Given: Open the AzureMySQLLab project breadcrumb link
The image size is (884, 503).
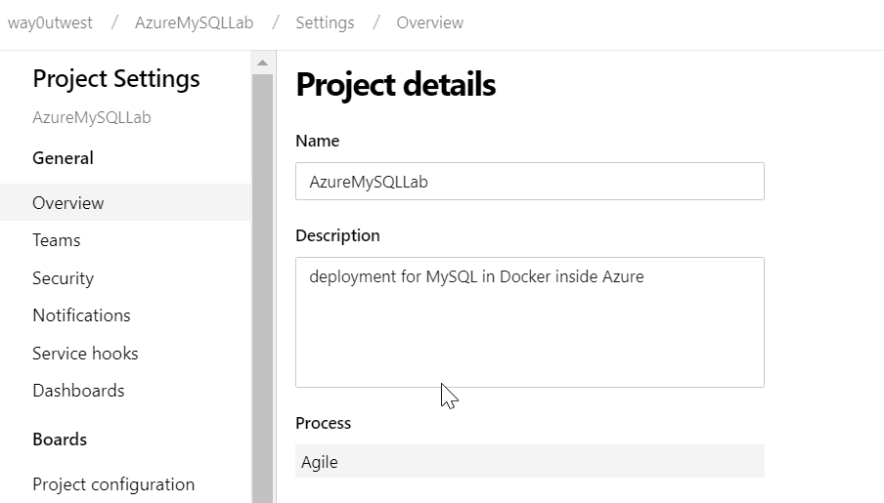Looking at the screenshot, I should (x=194, y=22).
